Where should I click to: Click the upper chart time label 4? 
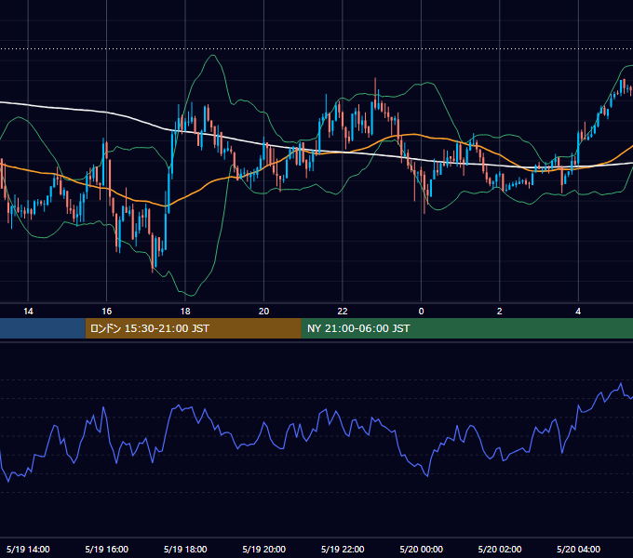(x=578, y=312)
